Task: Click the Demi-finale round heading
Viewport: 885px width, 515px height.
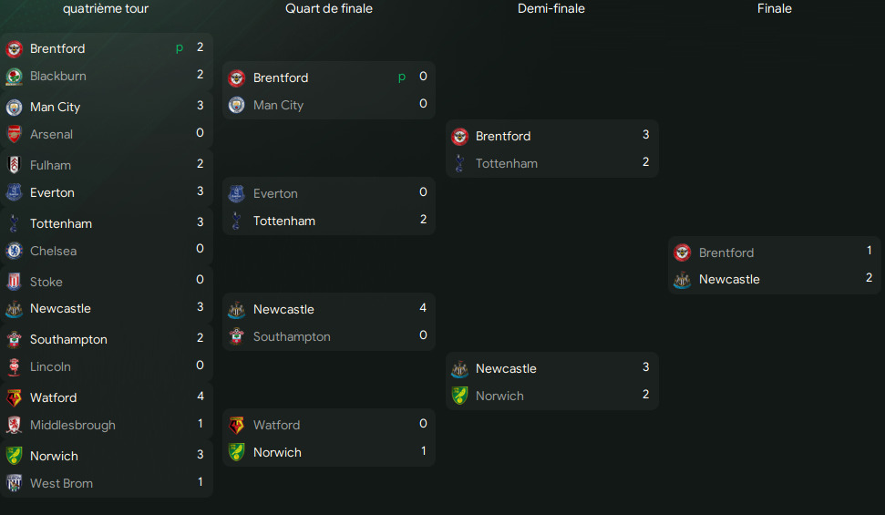Action: [551, 8]
